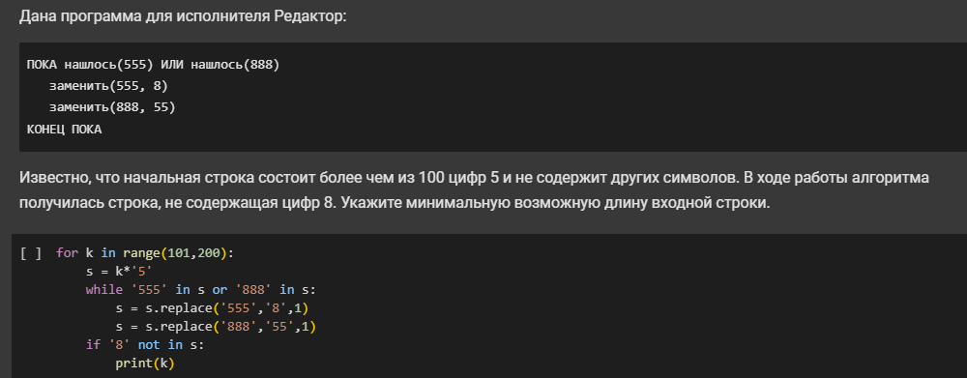Image resolution: width=967 pixels, height=378 pixels.
Task: Click the number 200 in the range call
Action: click(x=208, y=253)
